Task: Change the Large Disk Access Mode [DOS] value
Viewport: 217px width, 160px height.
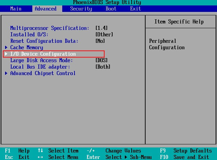Action: click(x=101, y=60)
